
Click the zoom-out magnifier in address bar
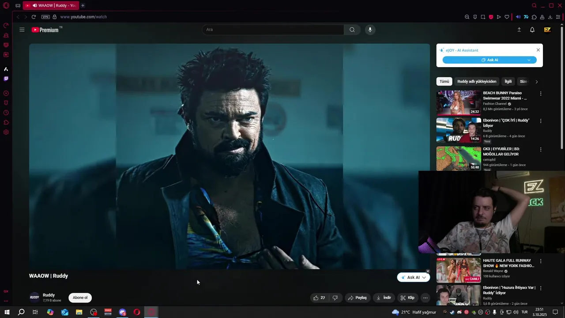click(x=467, y=17)
